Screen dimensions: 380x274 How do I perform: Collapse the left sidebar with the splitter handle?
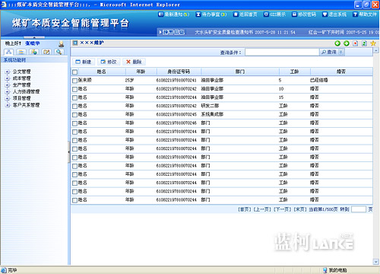68,152
